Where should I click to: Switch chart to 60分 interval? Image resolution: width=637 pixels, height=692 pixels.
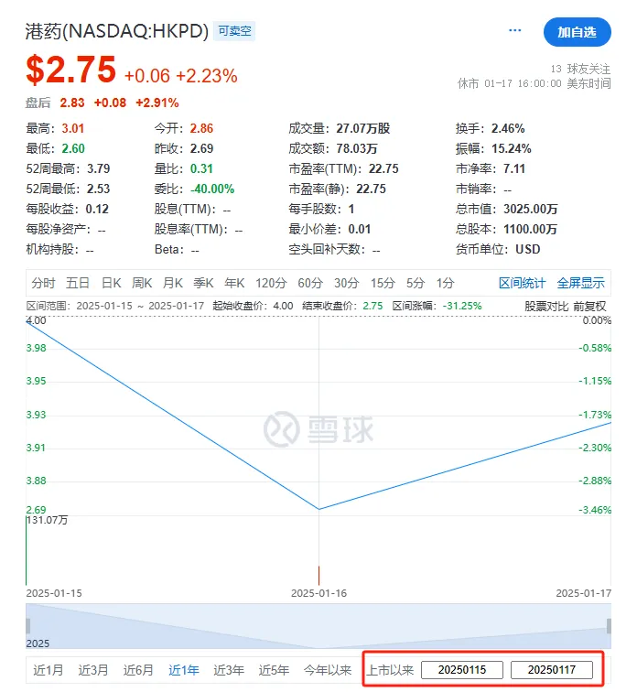(x=310, y=283)
